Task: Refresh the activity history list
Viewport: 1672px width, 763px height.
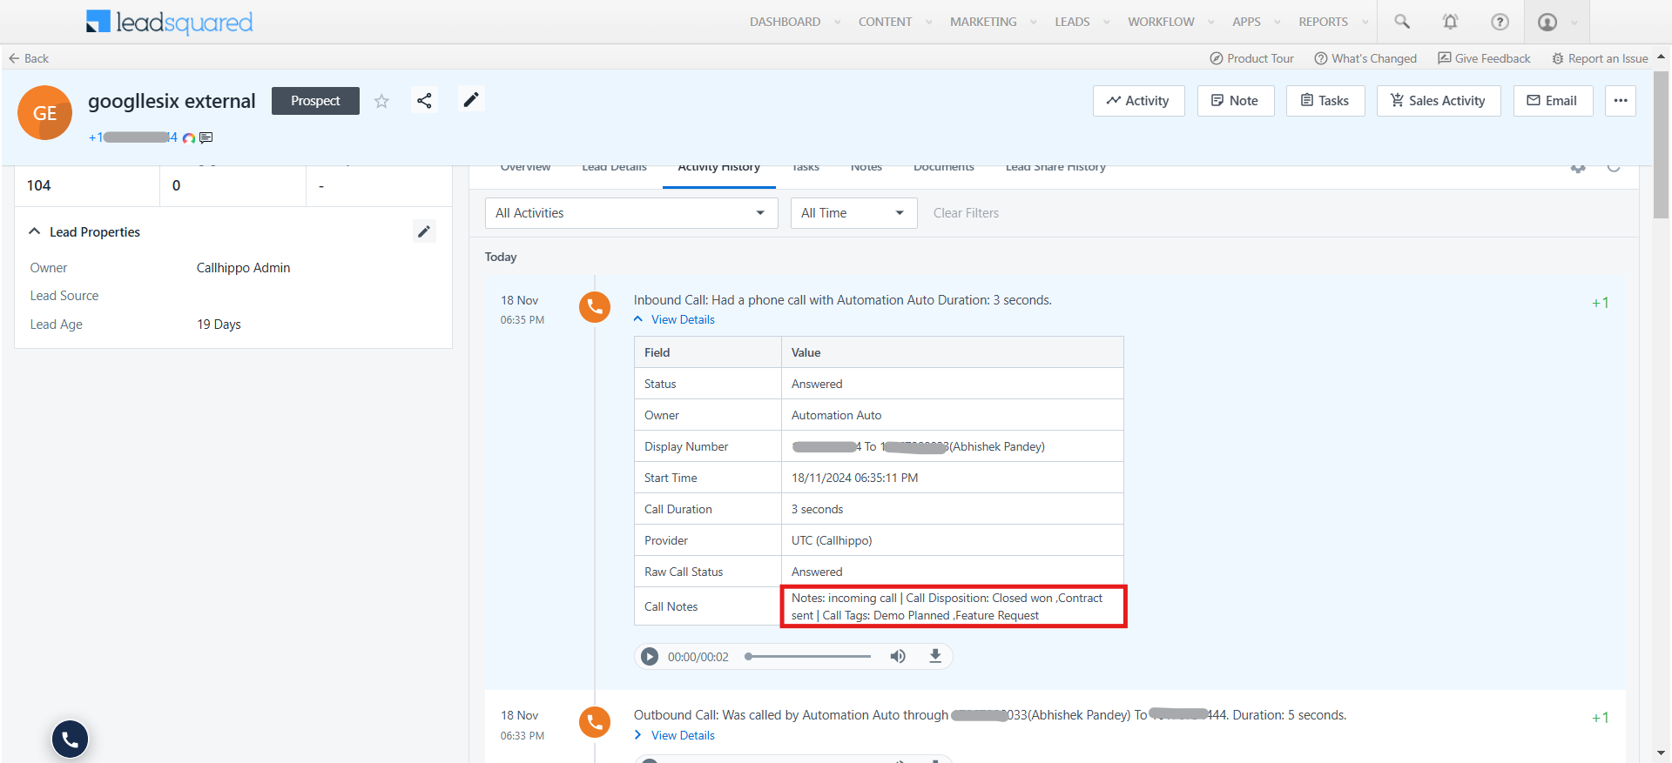Action: [x=1614, y=167]
